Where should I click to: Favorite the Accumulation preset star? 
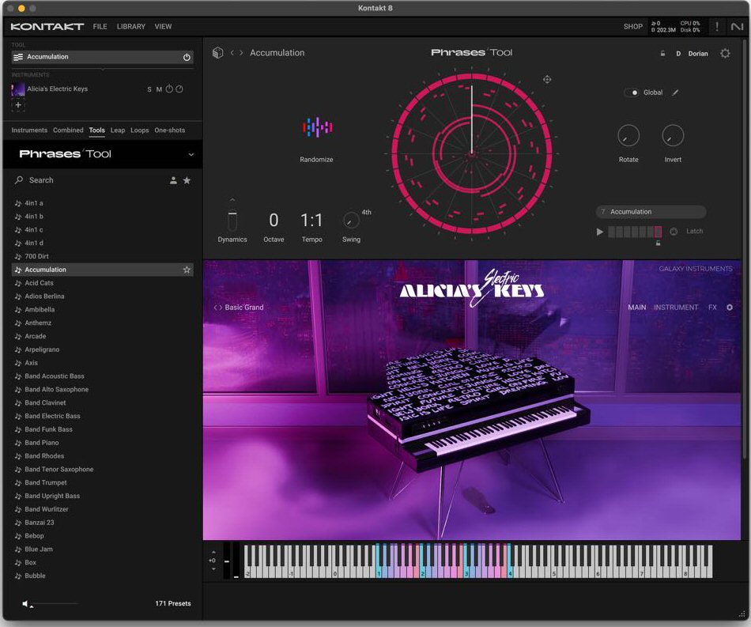(x=187, y=270)
